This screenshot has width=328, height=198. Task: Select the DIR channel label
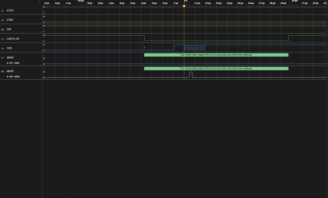(x=9, y=29)
